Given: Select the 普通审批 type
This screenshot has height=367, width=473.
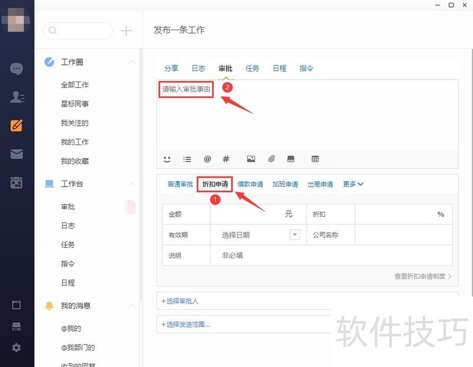Looking at the screenshot, I should 180,184.
